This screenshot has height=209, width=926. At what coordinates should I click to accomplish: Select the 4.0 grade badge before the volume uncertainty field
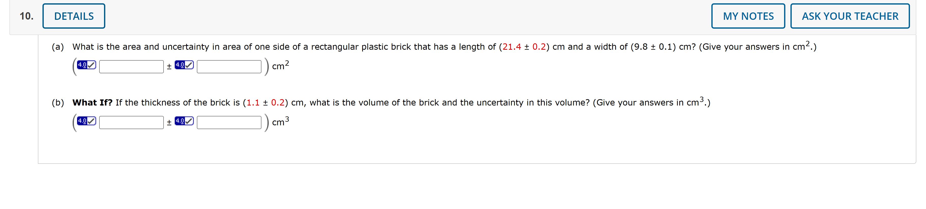coord(183,121)
